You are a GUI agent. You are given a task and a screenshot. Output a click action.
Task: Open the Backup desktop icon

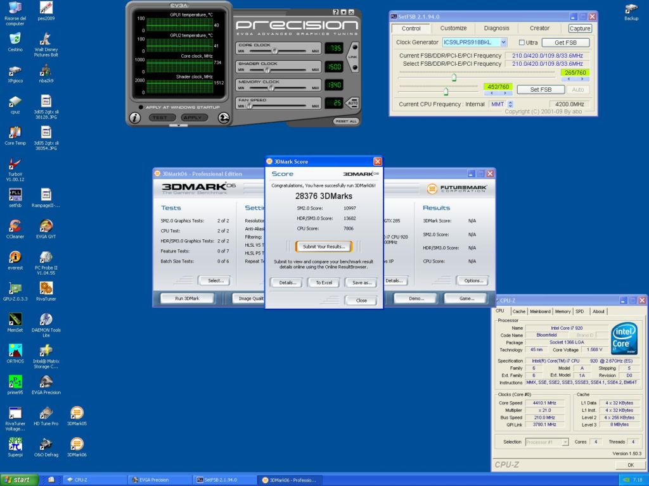[631, 11]
